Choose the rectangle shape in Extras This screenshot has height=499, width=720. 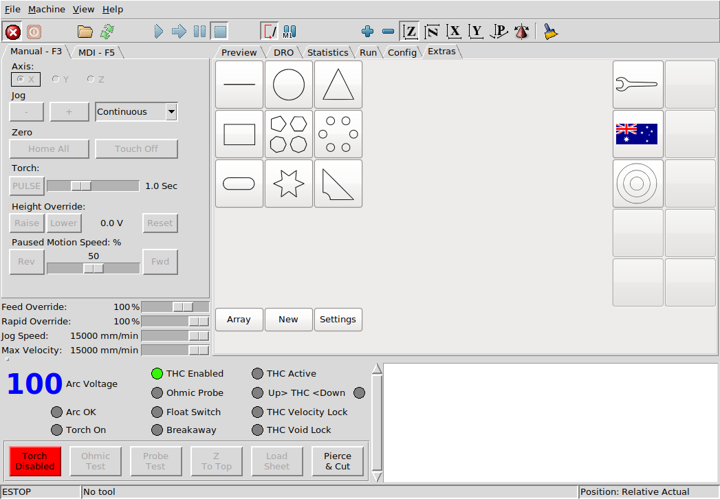(x=239, y=134)
